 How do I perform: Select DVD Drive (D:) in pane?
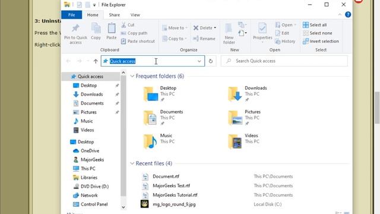pos(94,186)
